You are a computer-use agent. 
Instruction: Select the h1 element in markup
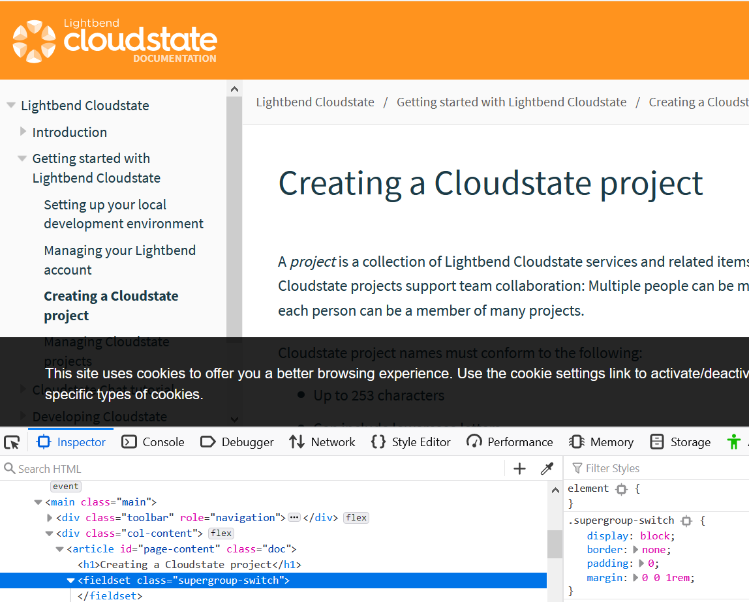pyautogui.click(x=190, y=565)
